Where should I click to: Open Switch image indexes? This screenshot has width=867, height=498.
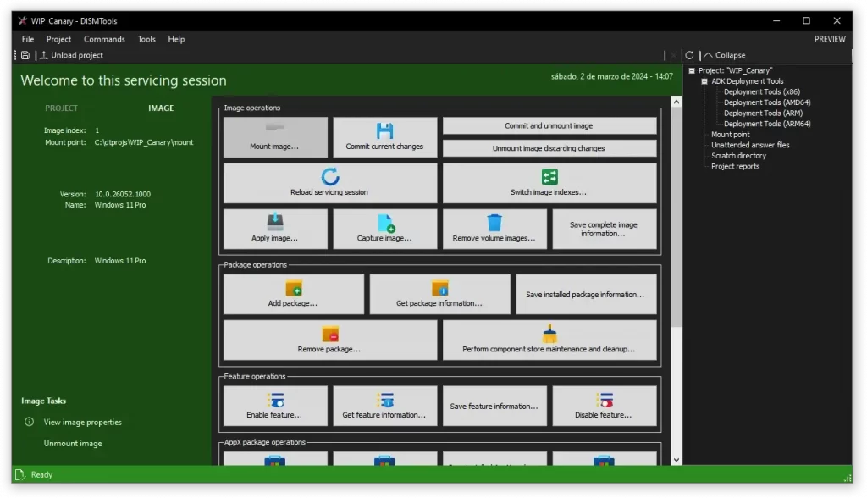(550, 183)
